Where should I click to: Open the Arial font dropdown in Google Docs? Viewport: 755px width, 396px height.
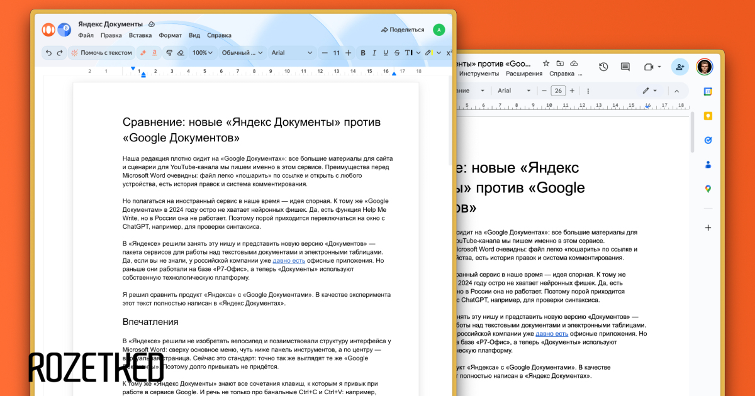click(x=513, y=91)
